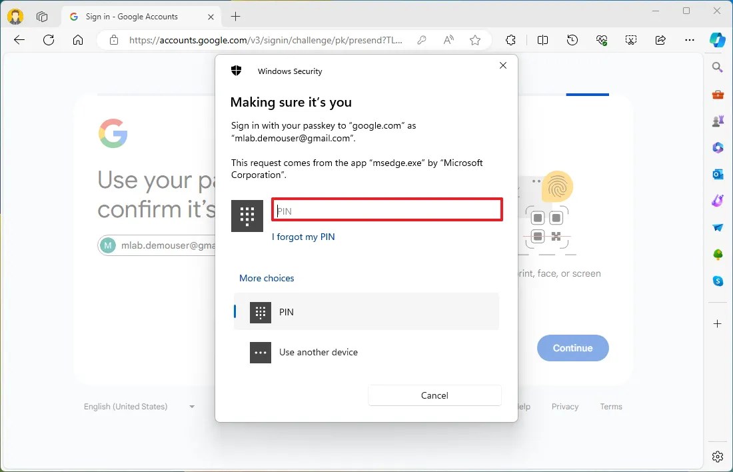Open Split screen in the toolbar

coord(542,40)
